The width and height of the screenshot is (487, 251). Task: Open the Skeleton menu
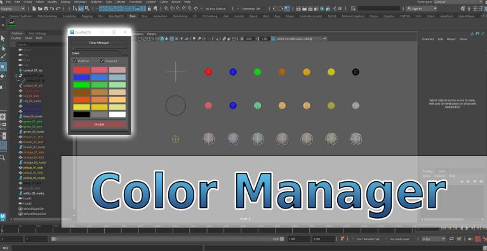click(96, 2)
